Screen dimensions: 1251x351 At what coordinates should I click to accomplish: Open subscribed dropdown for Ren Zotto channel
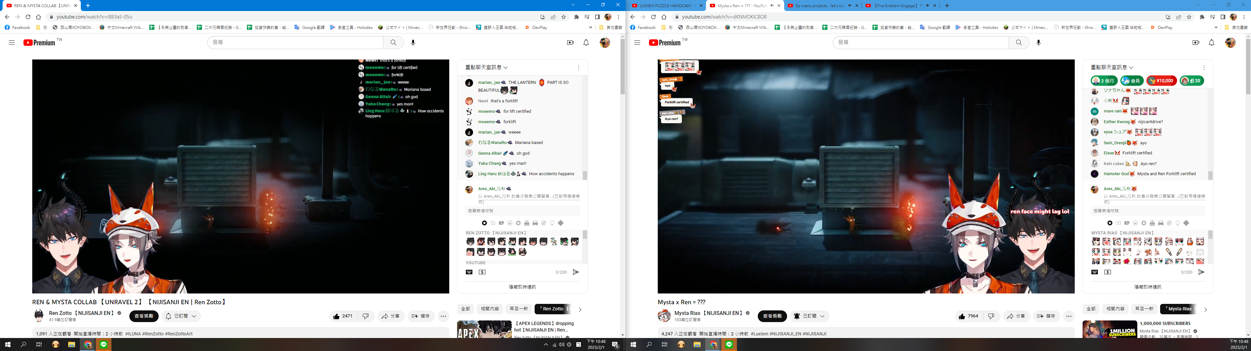181,316
